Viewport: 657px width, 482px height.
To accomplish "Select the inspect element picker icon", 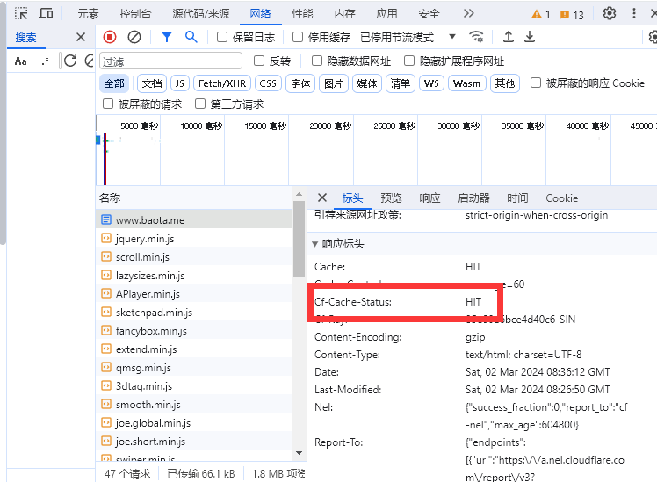I will 22,14.
